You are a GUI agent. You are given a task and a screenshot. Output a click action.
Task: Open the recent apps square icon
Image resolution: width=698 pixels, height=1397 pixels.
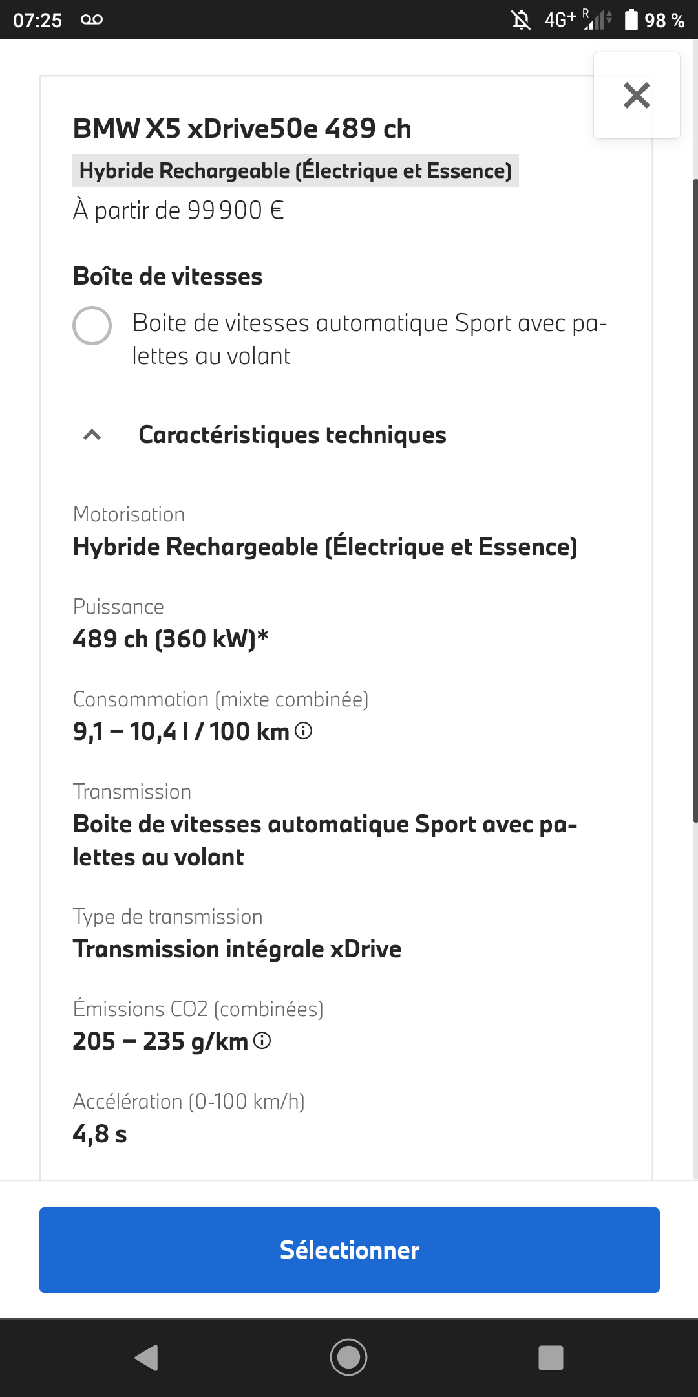click(551, 1358)
